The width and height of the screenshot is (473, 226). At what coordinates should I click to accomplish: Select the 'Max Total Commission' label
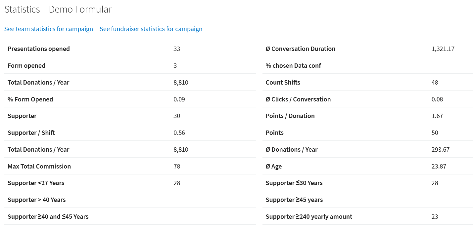pos(39,166)
